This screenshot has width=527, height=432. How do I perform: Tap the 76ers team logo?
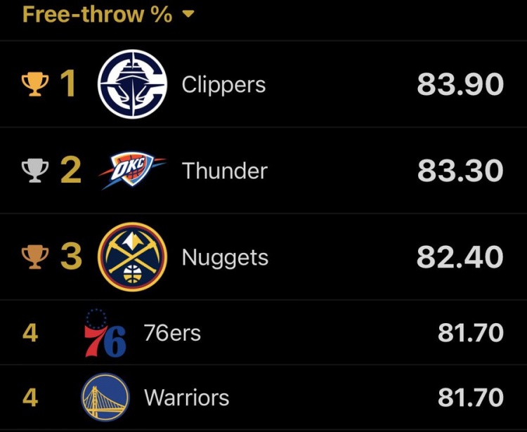pyautogui.click(x=105, y=333)
